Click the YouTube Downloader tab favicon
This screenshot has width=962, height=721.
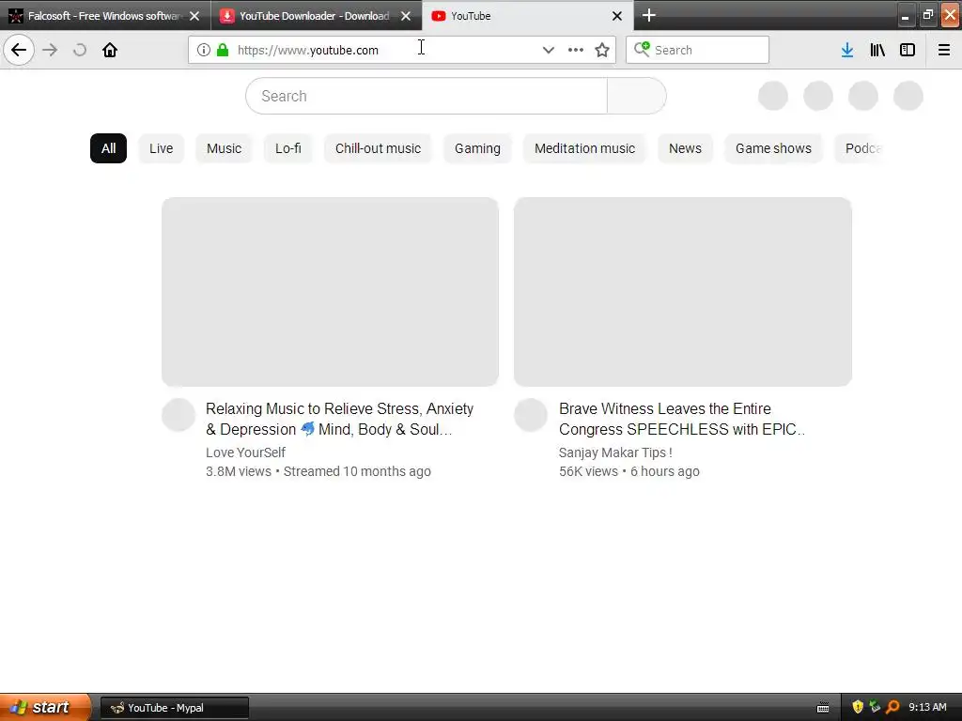pyautogui.click(x=227, y=16)
